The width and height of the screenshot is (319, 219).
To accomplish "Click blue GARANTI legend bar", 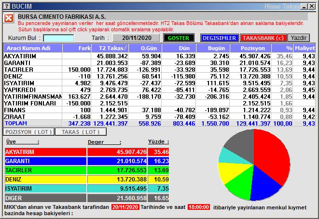I will (x=45, y=161).
